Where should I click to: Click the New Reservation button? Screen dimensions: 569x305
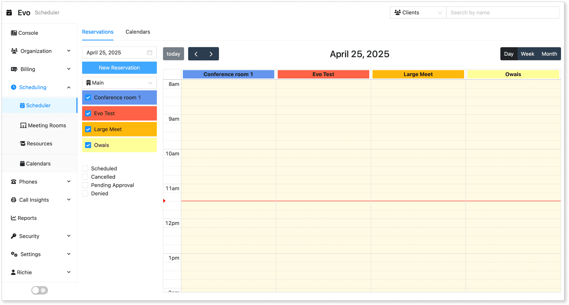(x=119, y=68)
